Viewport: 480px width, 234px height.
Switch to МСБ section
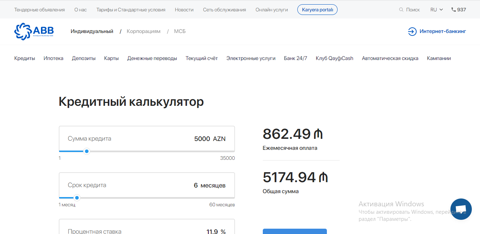(180, 31)
